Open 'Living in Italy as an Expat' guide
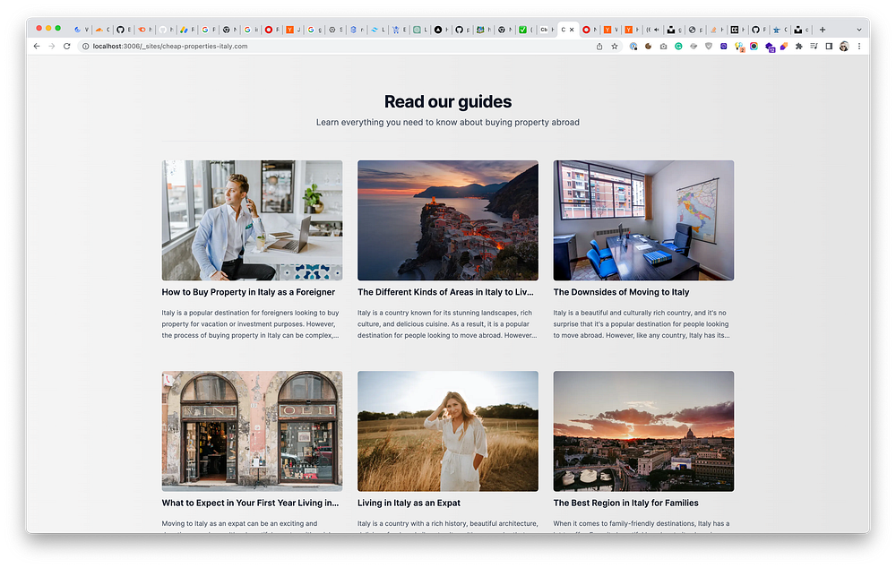 (x=409, y=503)
